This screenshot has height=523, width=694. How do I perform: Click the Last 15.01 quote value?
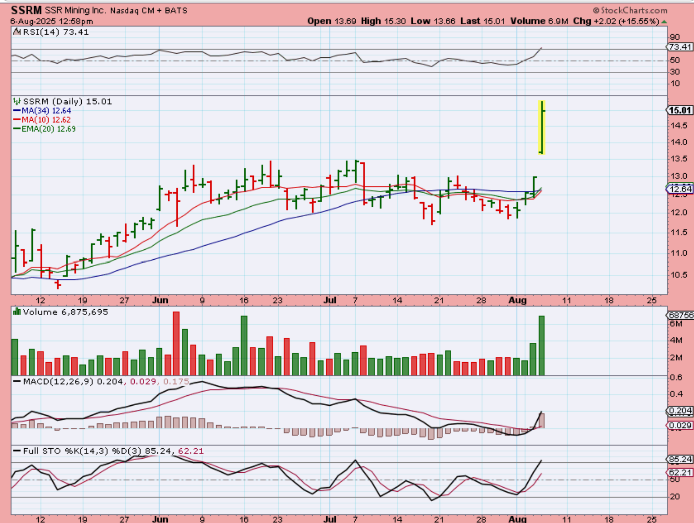click(x=483, y=21)
